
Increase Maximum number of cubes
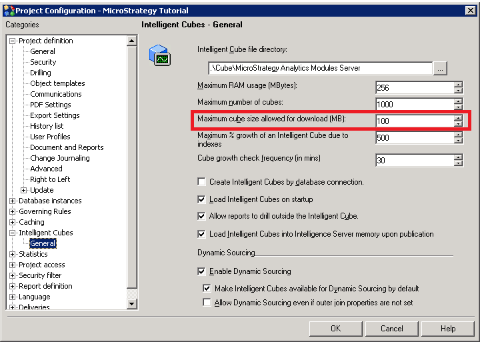click(x=458, y=101)
